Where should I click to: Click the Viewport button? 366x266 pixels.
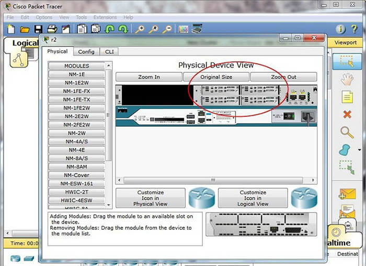[345, 42]
